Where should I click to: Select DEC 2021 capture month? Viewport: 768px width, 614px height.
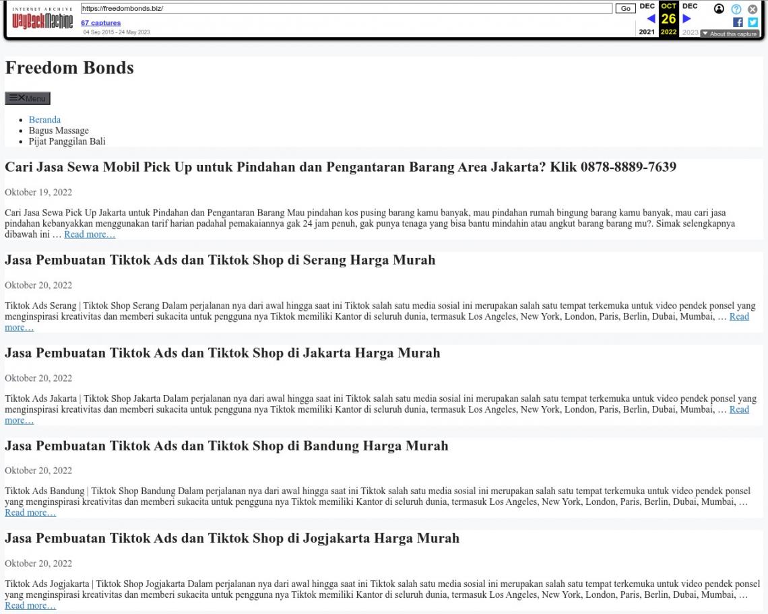coord(647,19)
